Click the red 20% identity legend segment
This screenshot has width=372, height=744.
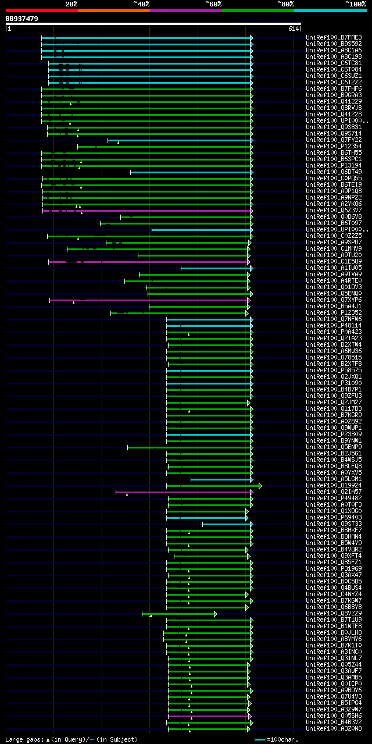tap(41, 10)
